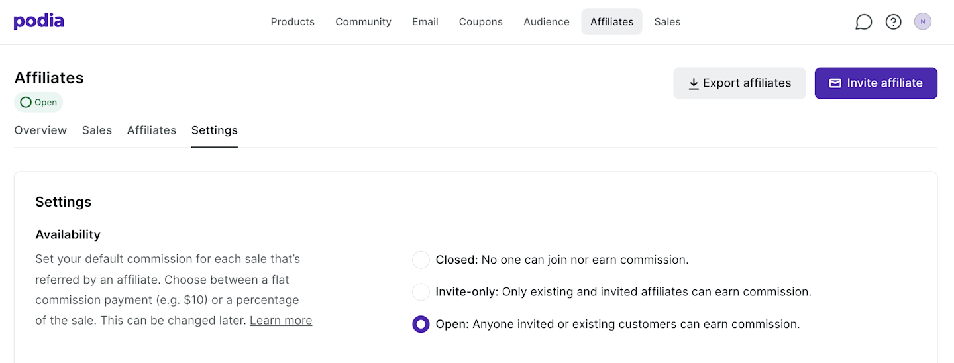Open the chat messages icon
954x363 pixels.
(863, 22)
